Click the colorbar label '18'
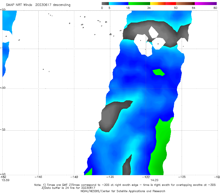 click(x=128, y=8)
